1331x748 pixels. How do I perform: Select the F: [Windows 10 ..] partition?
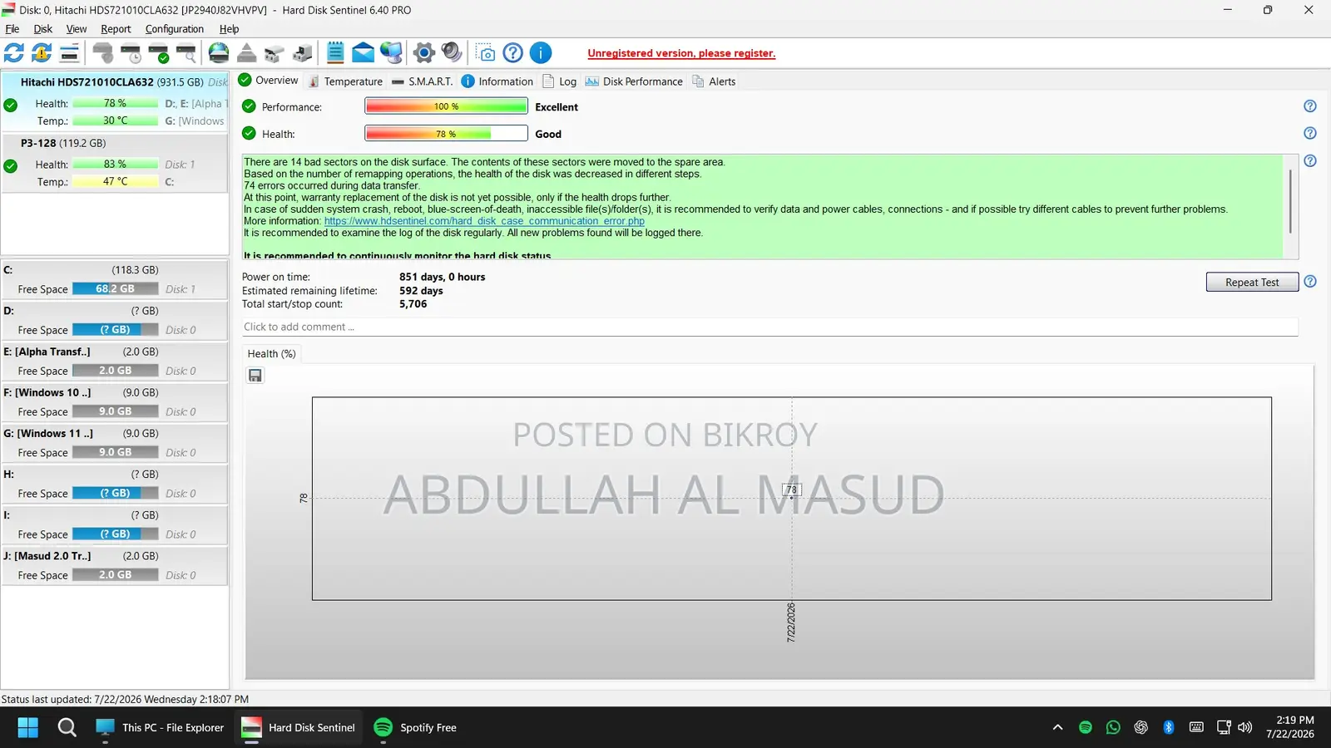pyautogui.click(x=115, y=402)
